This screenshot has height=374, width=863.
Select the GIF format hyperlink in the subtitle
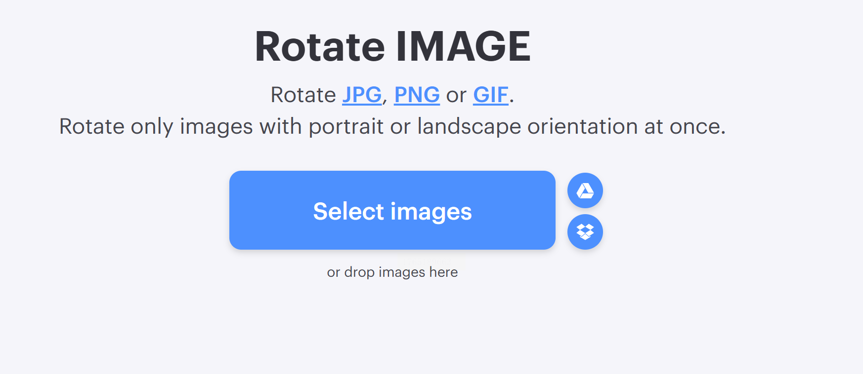point(490,95)
